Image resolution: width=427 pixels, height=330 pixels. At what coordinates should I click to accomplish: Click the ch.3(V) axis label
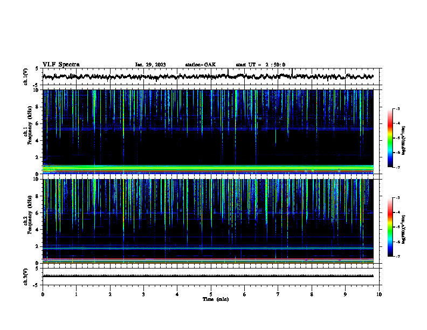click(26, 277)
